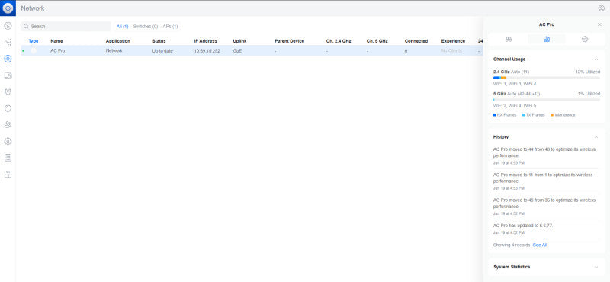
Task: Click the Ch. 5 GHz column header
Action: point(377,41)
